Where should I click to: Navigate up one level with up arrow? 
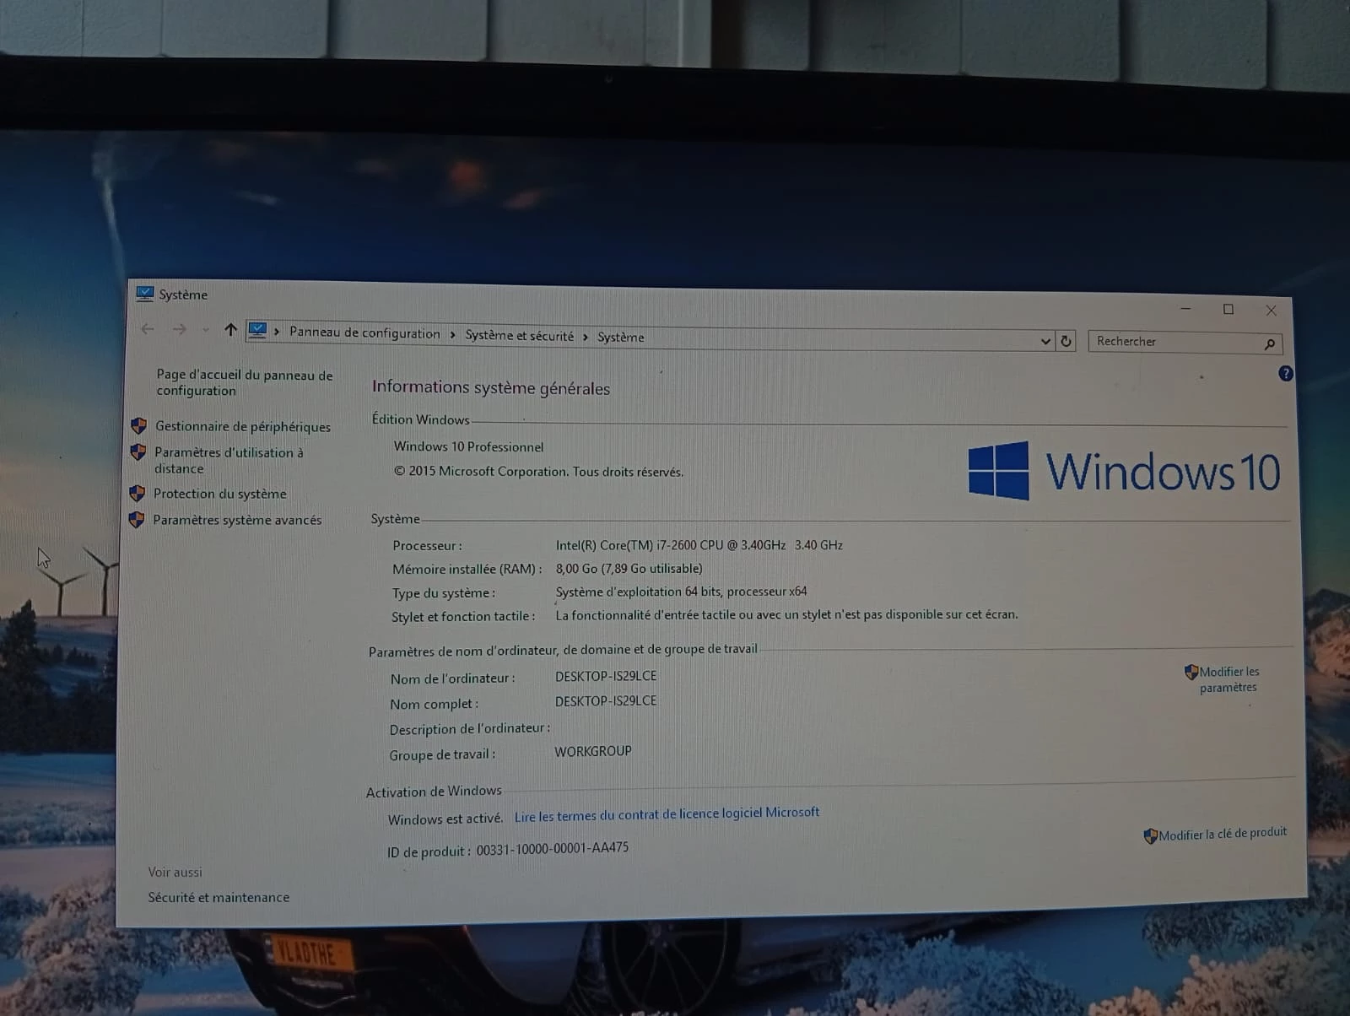(230, 330)
